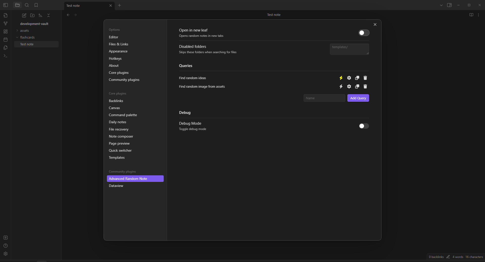Click the Disabled folders text area
This screenshot has width=485, height=262.
(349, 49)
